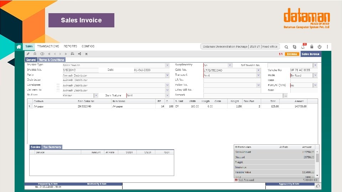
Task: Click the Remark input field
Action: (x=243, y=96)
